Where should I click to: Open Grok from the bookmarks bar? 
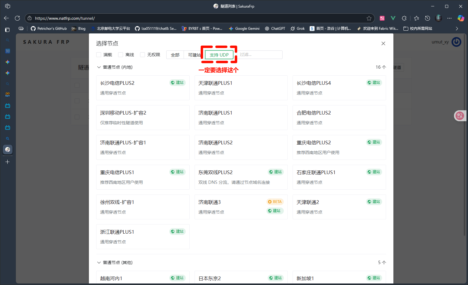[x=297, y=28]
